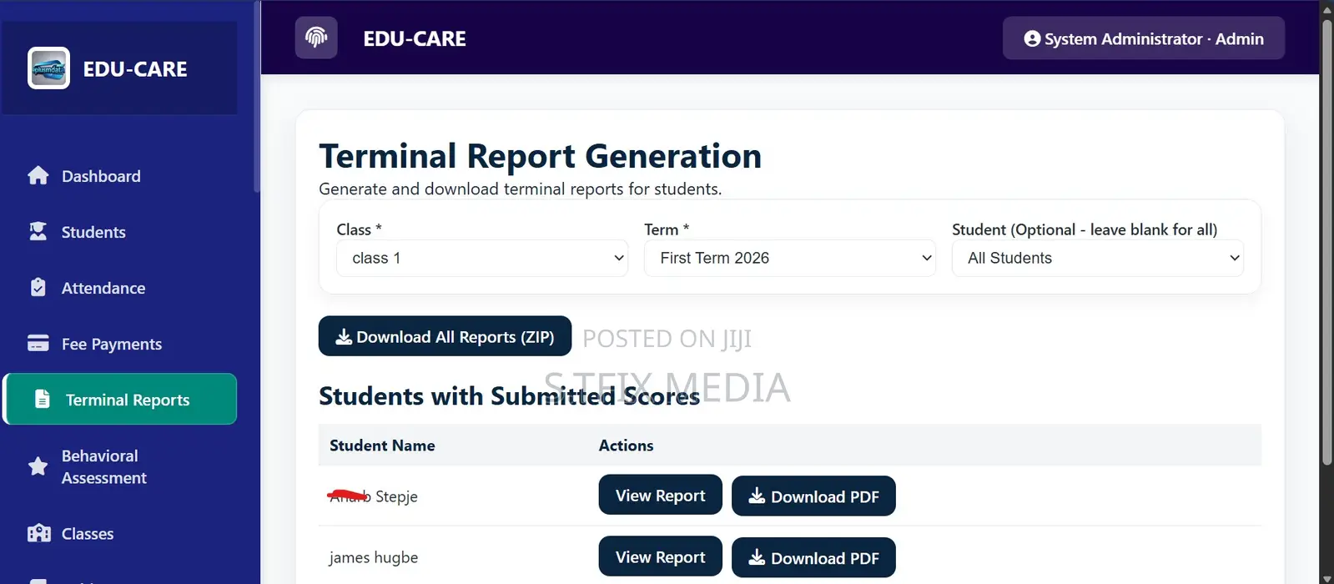
Task: Click the student name ending in Stepje
Action: [x=373, y=496]
